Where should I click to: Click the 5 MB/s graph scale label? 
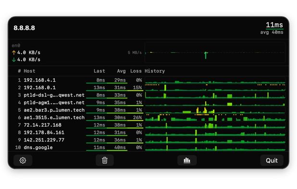(135, 53)
